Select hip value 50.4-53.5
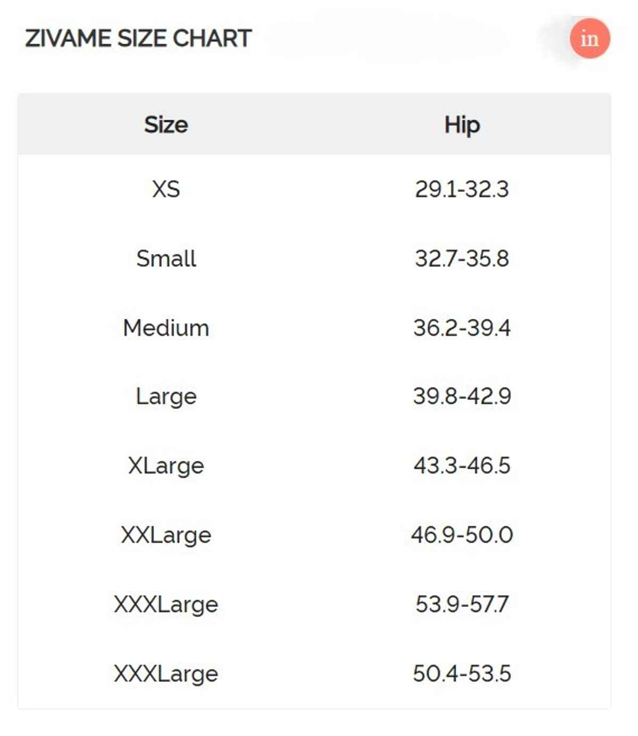This screenshot has width=638, height=736. tap(462, 674)
